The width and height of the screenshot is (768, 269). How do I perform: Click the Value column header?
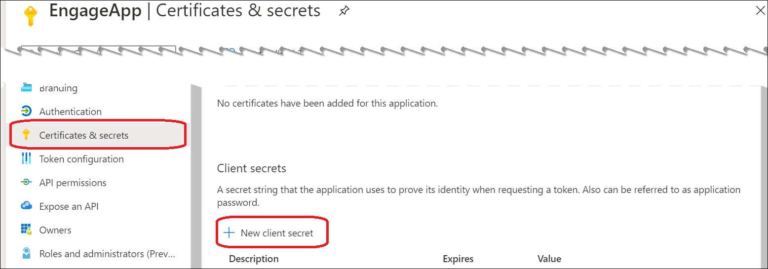click(x=549, y=259)
